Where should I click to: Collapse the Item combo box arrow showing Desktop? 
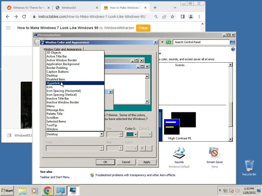pos(102,134)
